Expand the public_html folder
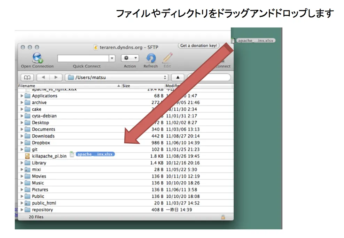The height and width of the screenshot is (238, 344). pos(22,203)
